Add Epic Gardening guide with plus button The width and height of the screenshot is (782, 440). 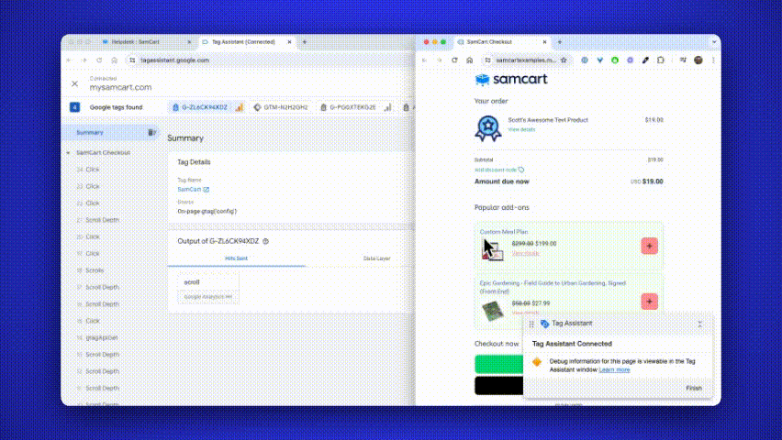pos(649,302)
